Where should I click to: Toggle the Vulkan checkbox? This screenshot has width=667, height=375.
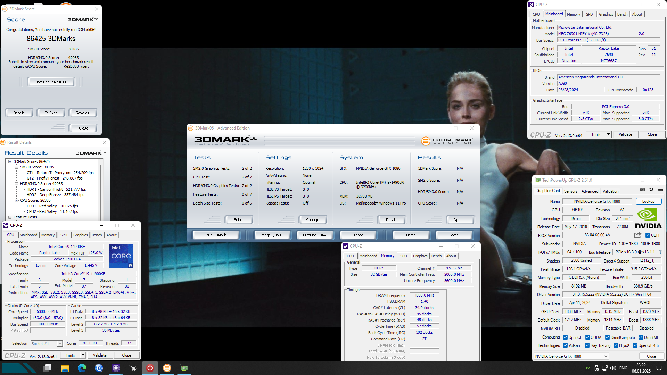[x=565, y=345]
